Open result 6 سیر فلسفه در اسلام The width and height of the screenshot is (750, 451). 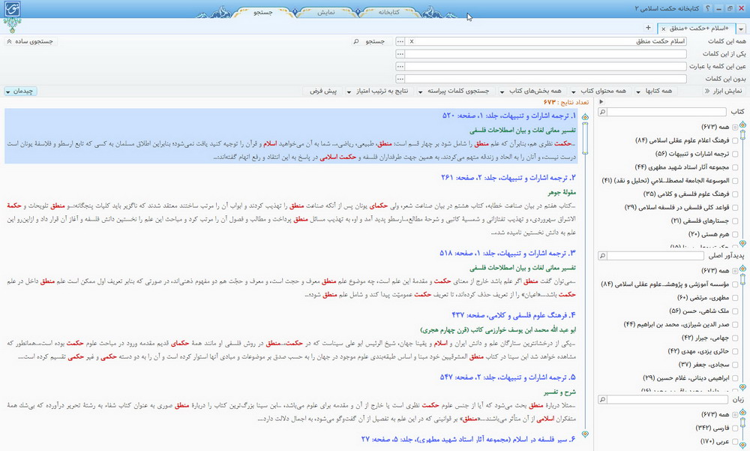click(x=468, y=439)
